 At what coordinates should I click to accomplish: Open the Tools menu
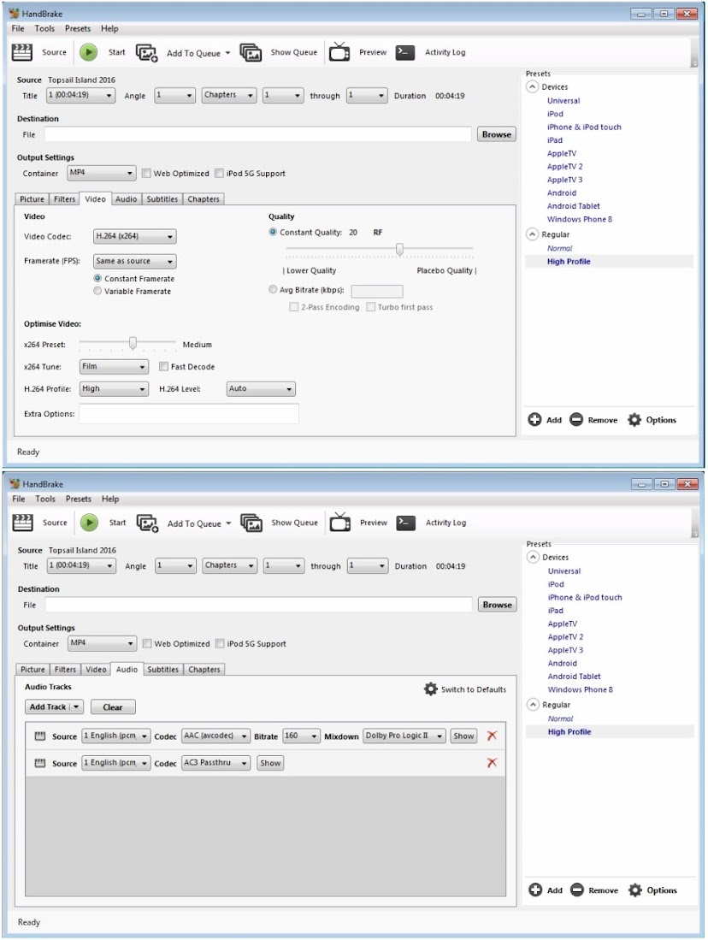coord(44,28)
